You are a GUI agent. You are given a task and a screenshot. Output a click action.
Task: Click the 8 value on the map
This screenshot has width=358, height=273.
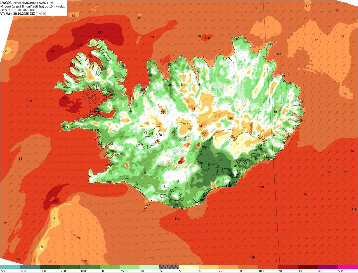(x=42, y=246)
